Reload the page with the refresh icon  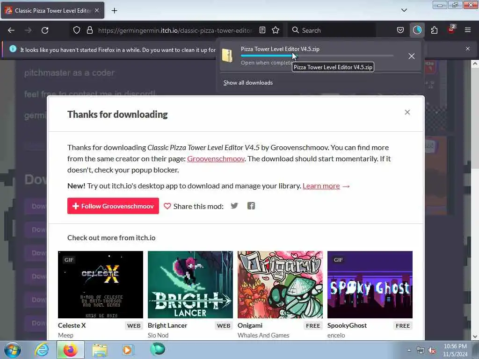tap(45, 30)
